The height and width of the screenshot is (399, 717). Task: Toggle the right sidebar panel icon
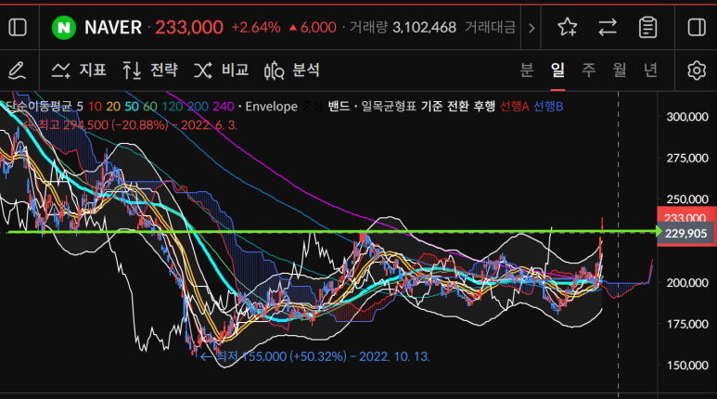coord(697,28)
